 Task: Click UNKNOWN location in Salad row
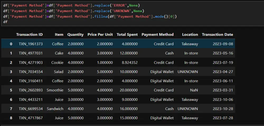[188, 72]
